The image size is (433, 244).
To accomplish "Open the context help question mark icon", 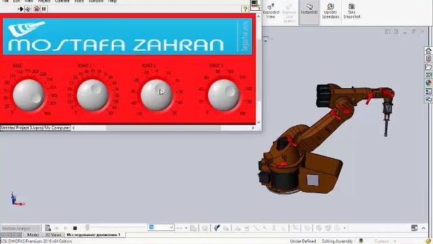I will point(245,9).
